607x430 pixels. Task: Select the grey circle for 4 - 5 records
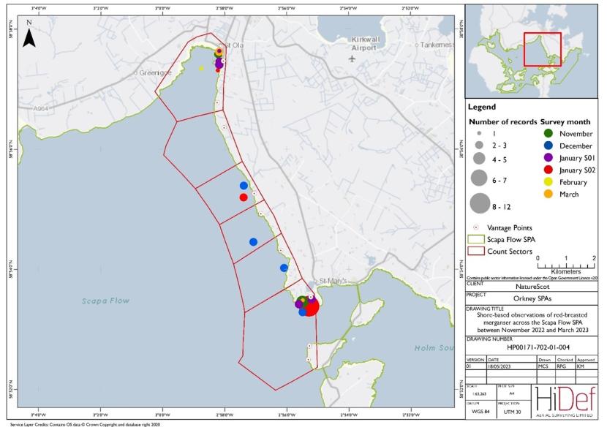point(479,159)
